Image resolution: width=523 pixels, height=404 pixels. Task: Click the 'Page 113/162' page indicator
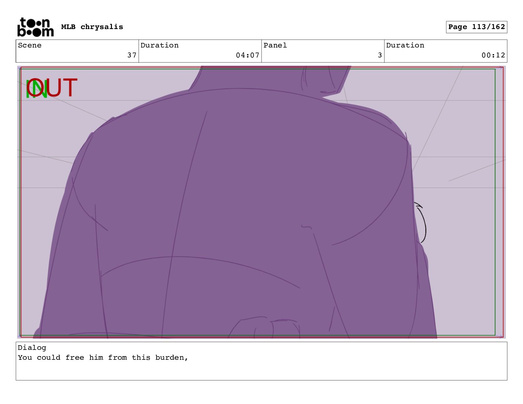(476, 27)
